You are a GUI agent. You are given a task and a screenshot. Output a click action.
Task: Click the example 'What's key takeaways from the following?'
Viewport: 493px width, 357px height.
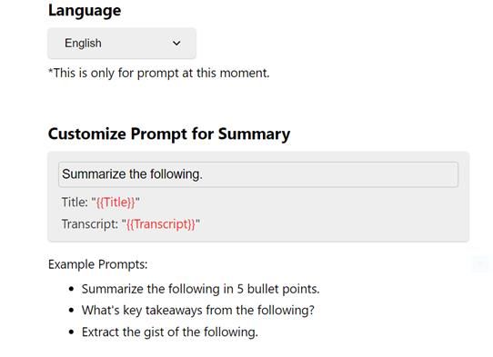[x=198, y=310]
